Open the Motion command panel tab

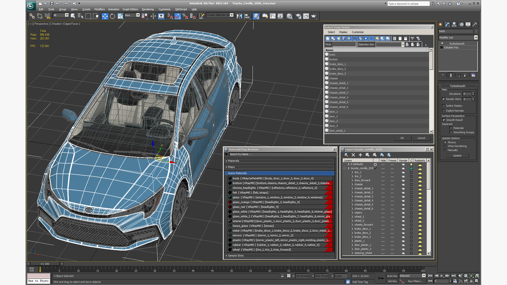(461, 24)
